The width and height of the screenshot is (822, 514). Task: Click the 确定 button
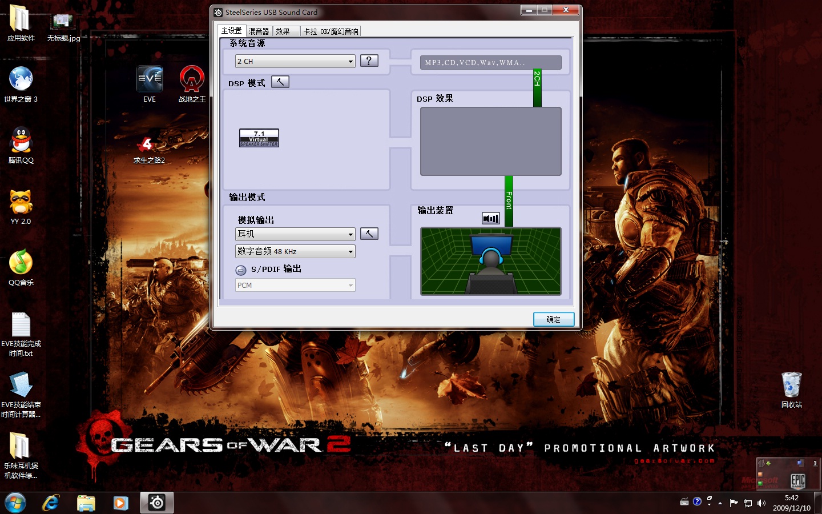[554, 319]
